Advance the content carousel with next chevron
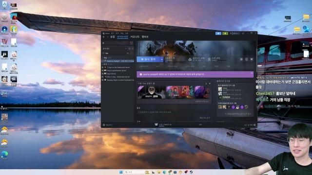Screen dimensions: 312x175 point(206,84)
